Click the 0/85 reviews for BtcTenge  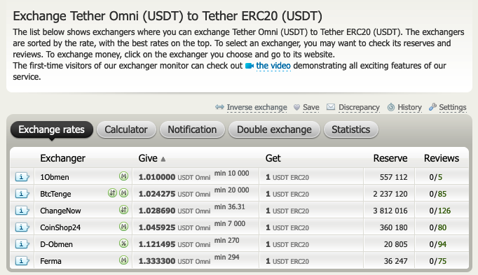tap(438, 194)
